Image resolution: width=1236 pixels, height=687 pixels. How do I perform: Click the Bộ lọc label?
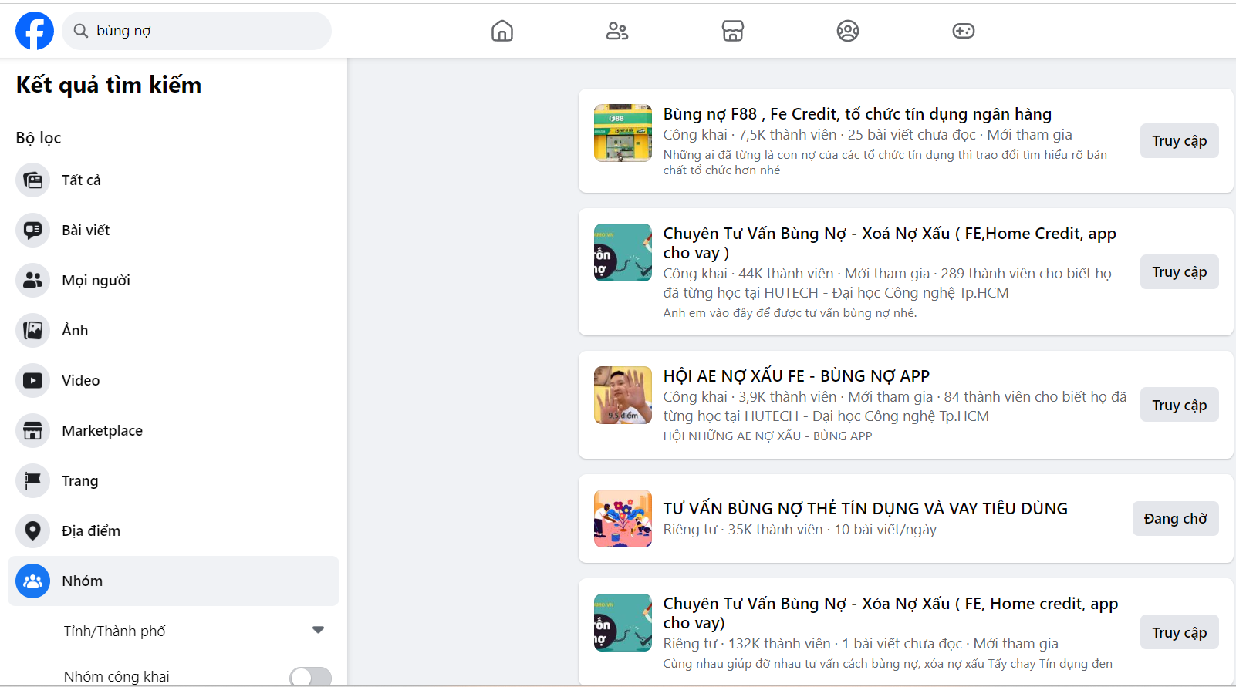(39, 138)
